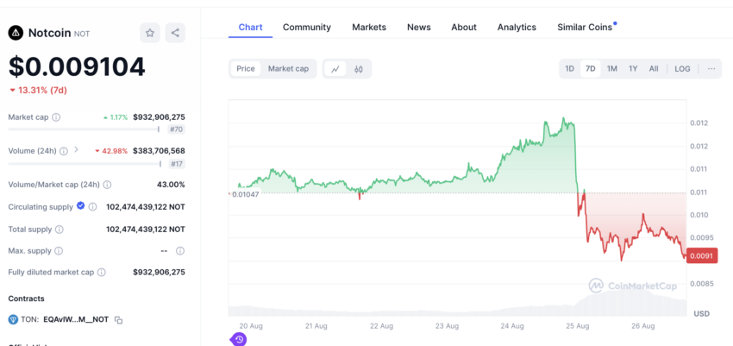Open the Community tab
Image resolution: width=733 pixels, height=346 pixels.
[x=307, y=27]
